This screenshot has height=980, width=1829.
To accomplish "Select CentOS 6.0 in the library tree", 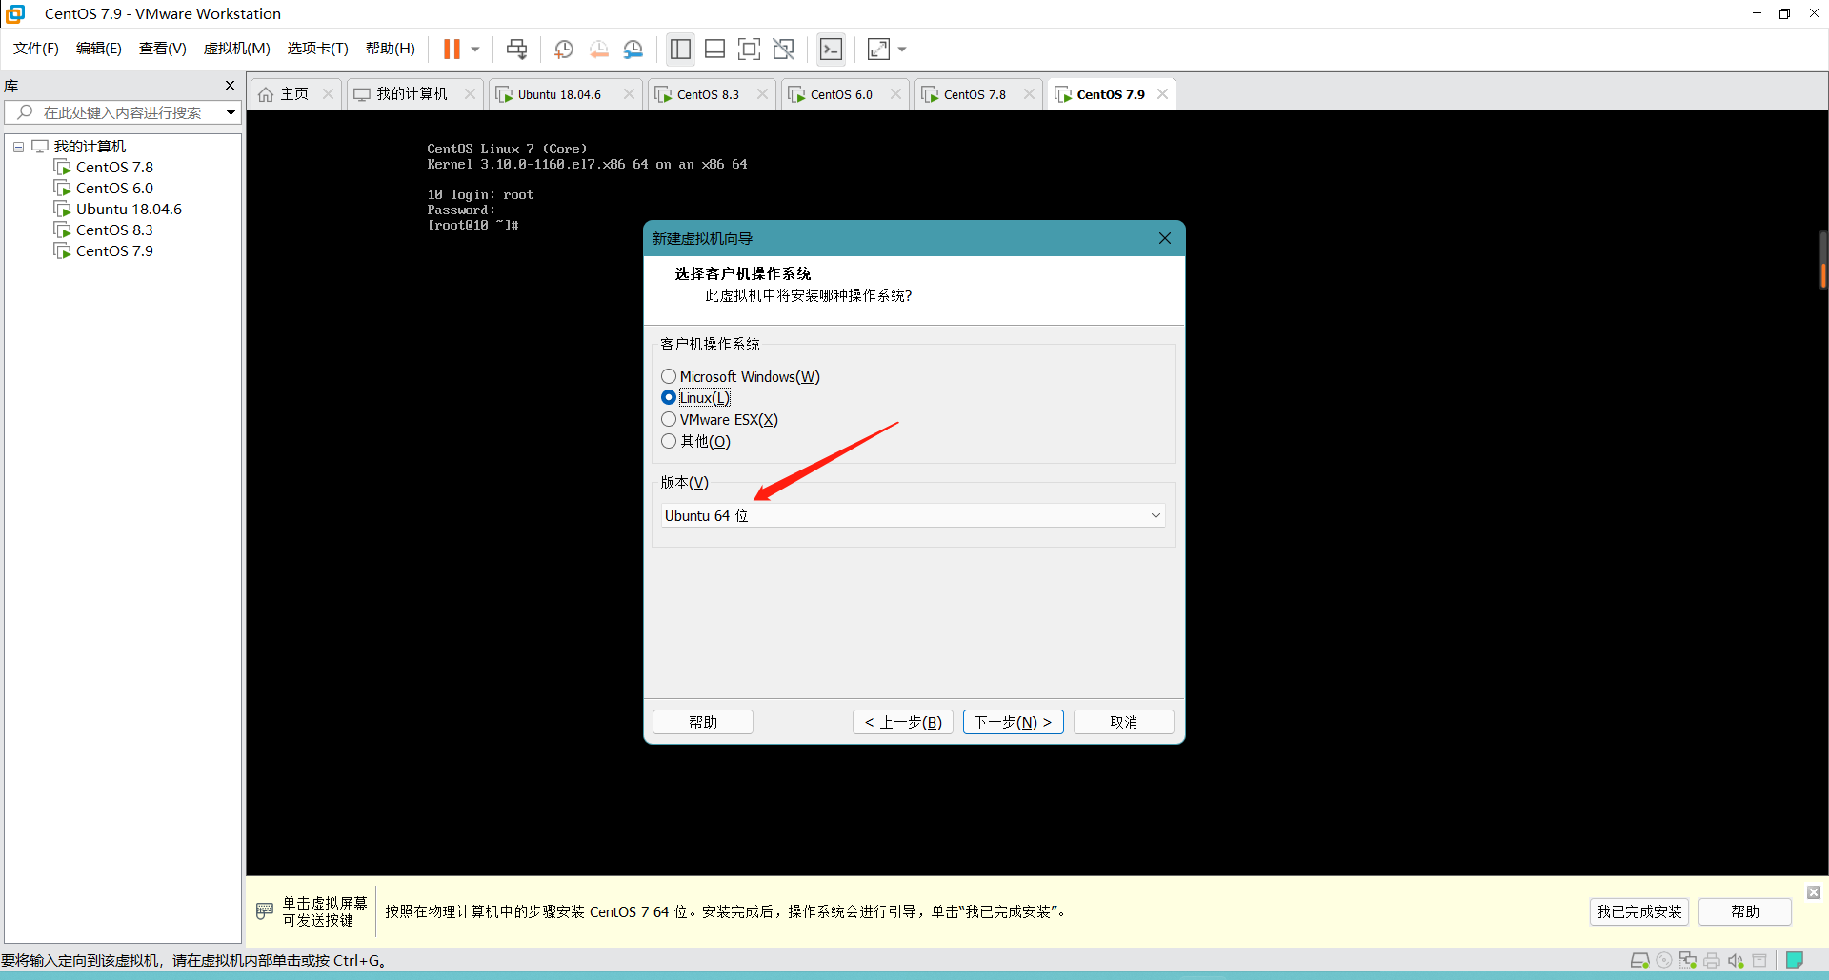I will pyautogui.click(x=114, y=189).
